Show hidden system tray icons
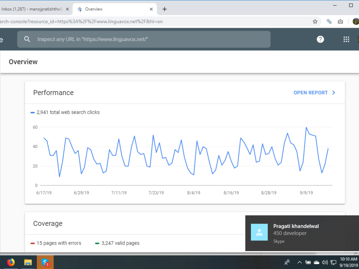 coord(299,263)
